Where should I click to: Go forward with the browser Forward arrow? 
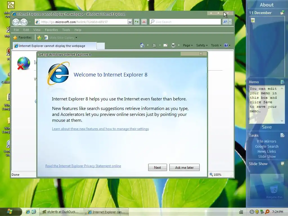tap(24, 22)
